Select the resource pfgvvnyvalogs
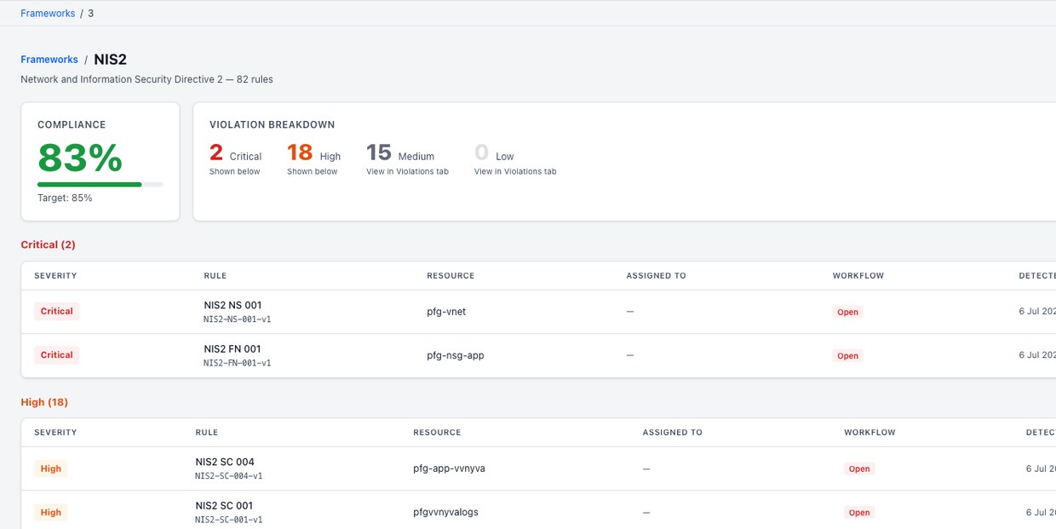The width and height of the screenshot is (1056, 529). pos(445,512)
